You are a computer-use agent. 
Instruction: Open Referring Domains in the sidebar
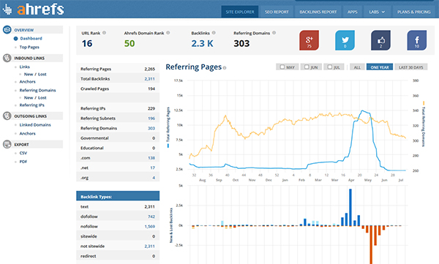(x=37, y=90)
